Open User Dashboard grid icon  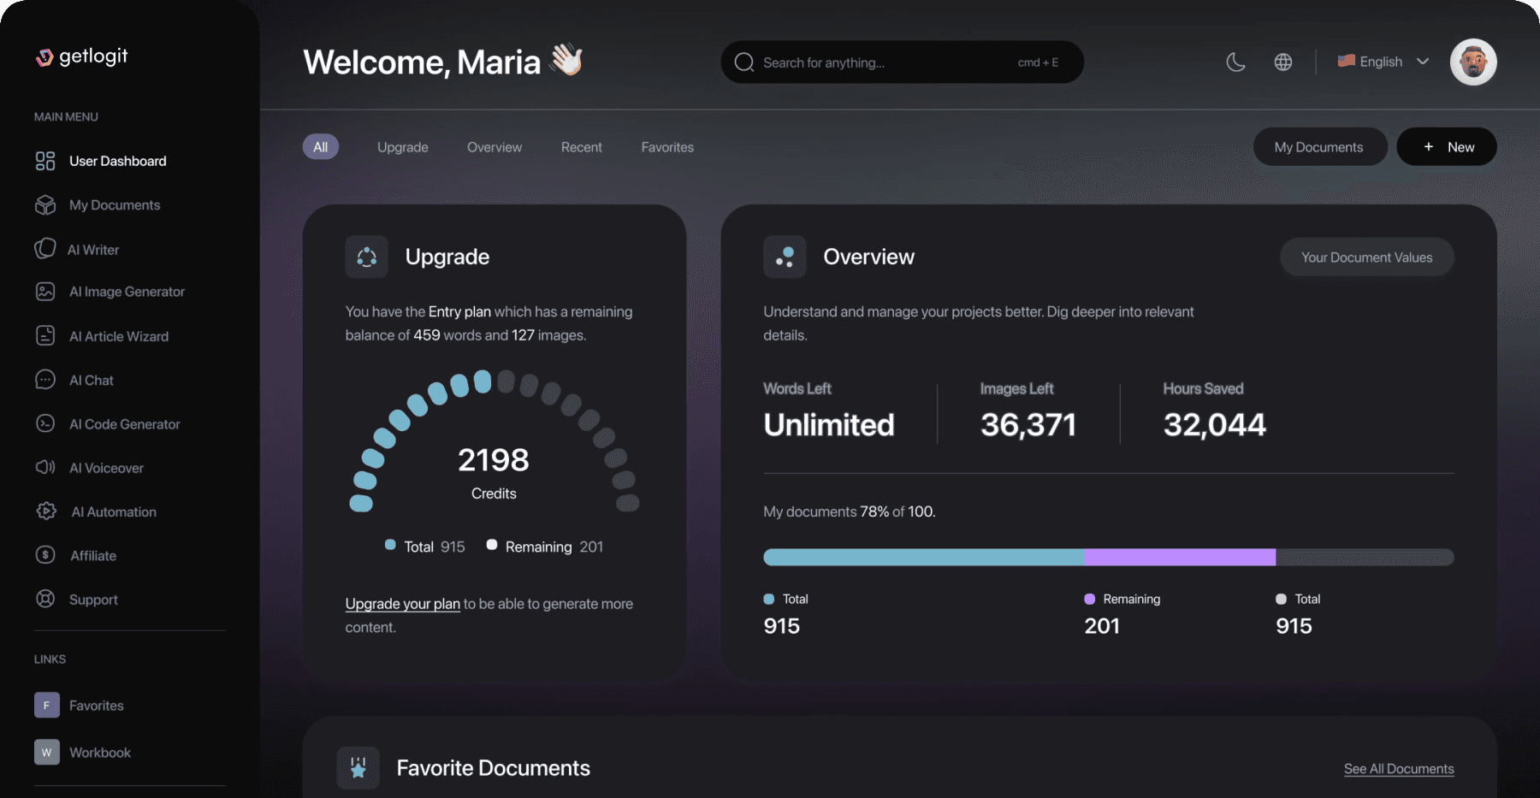point(45,161)
